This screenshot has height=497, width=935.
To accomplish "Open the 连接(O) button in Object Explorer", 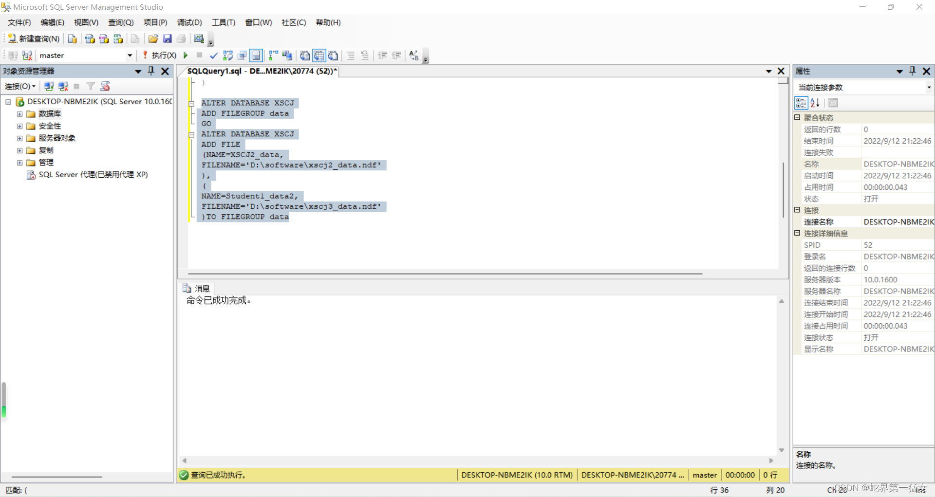I will (19, 86).
